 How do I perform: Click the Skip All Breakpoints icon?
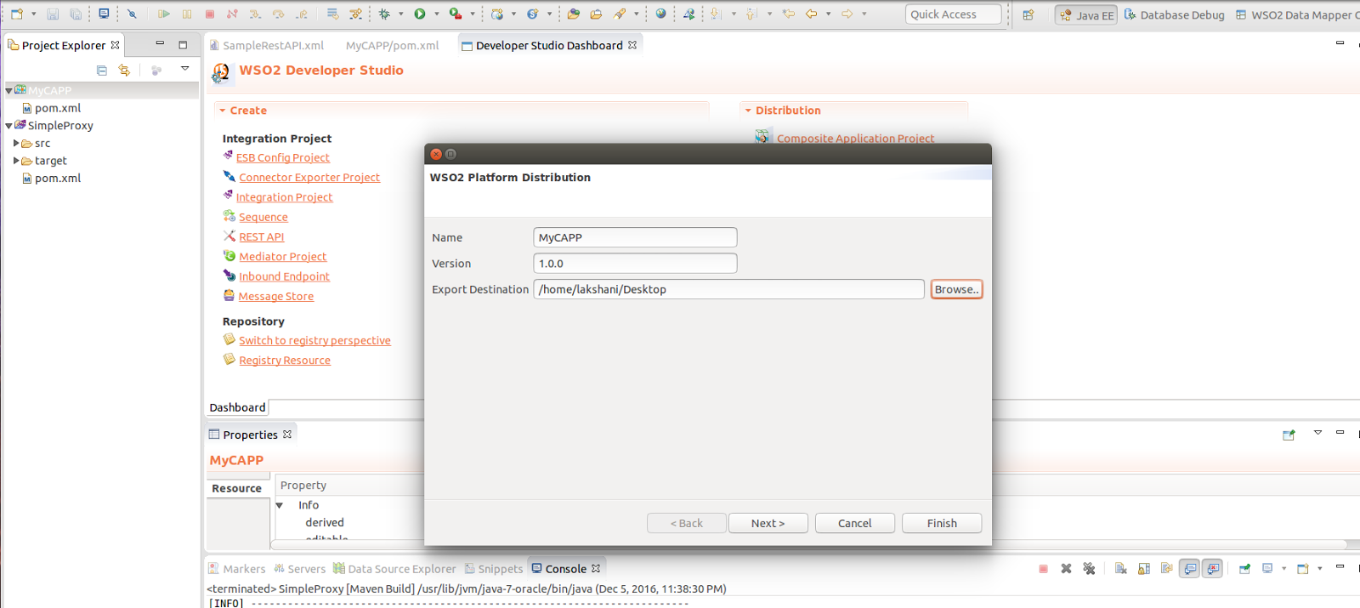(132, 14)
